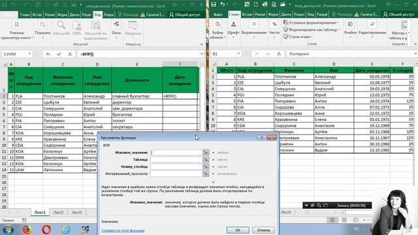Click Общий доступ in база_данных window
418x235 pixels.
tap(398, 14)
